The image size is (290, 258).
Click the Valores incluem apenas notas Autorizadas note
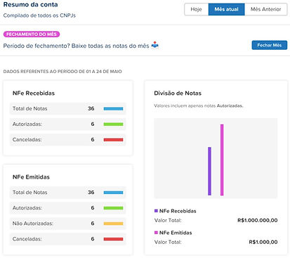coord(199,105)
